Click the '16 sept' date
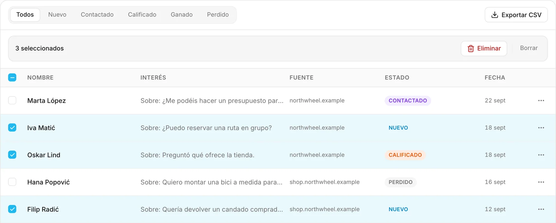556x223 pixels. point(495,182)
